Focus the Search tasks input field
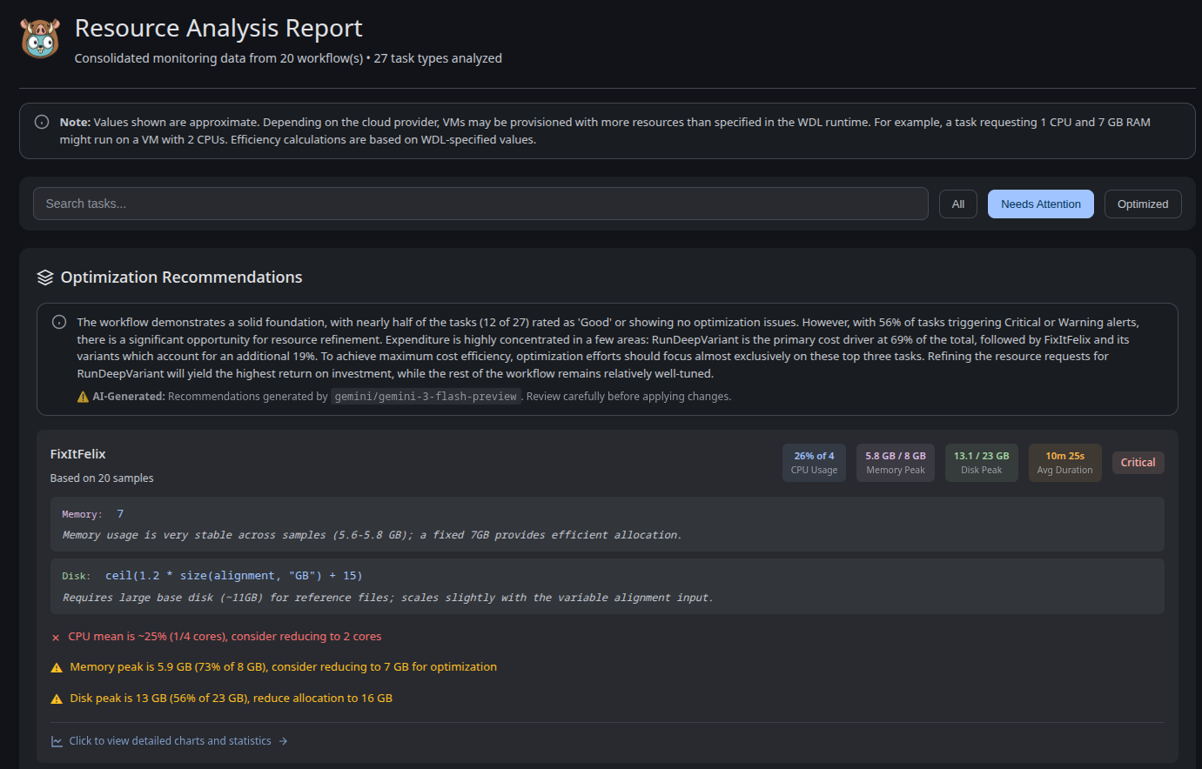Image resolution: width=1202 pixels, height=769 pixels. (480, 204)
